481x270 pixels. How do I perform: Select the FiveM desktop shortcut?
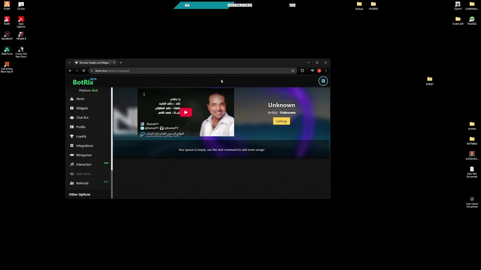(7, 6)
